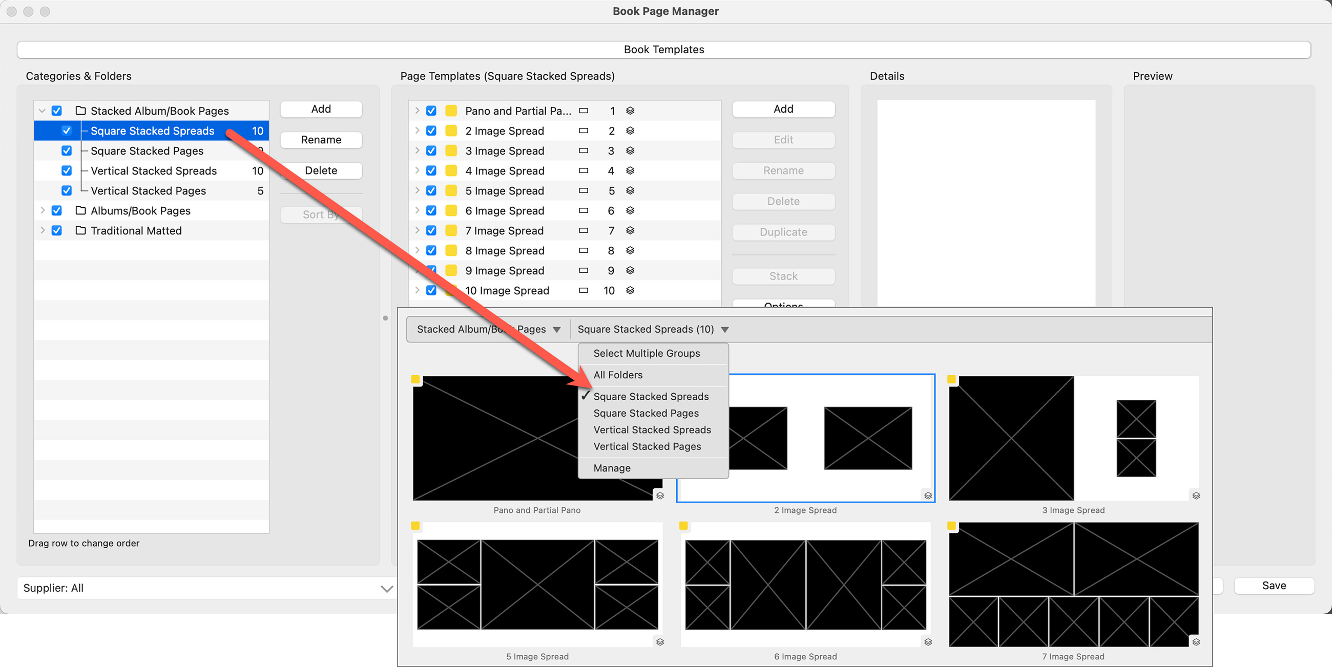Click the Stacked Album/Book Pages folder icon
The image size is (1332, 667).
pos(80,111)
